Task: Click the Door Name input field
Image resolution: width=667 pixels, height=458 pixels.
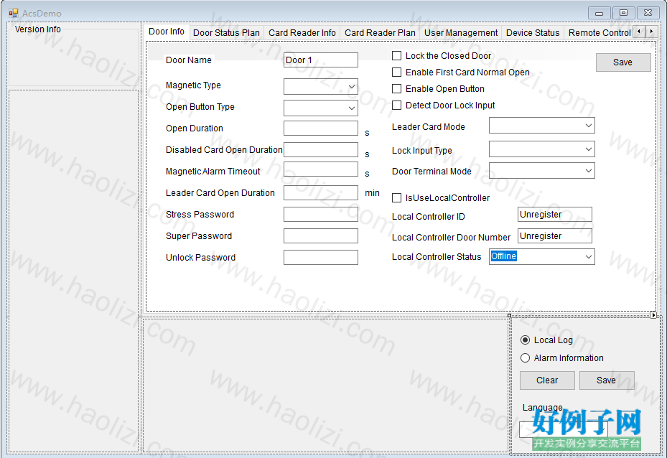Action: (x=321, y=60)
